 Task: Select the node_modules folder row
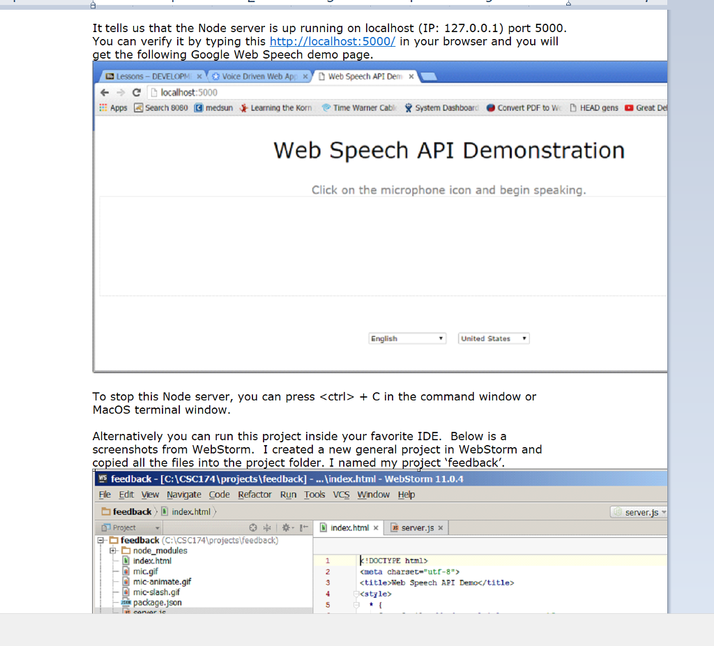point(155,551)
